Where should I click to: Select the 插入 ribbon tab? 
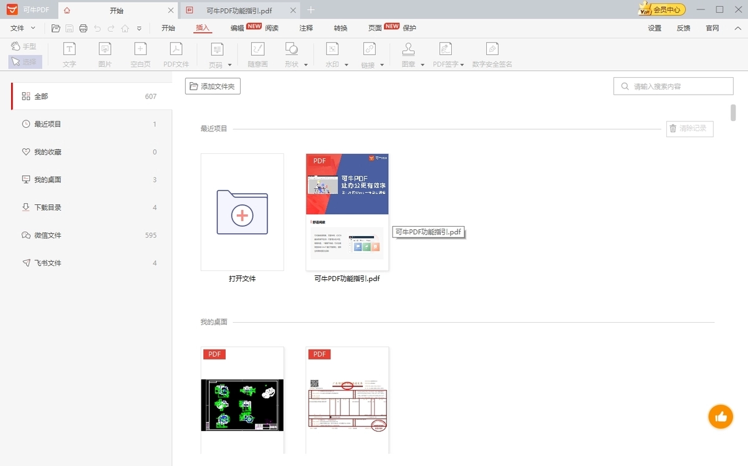[203, 28]
